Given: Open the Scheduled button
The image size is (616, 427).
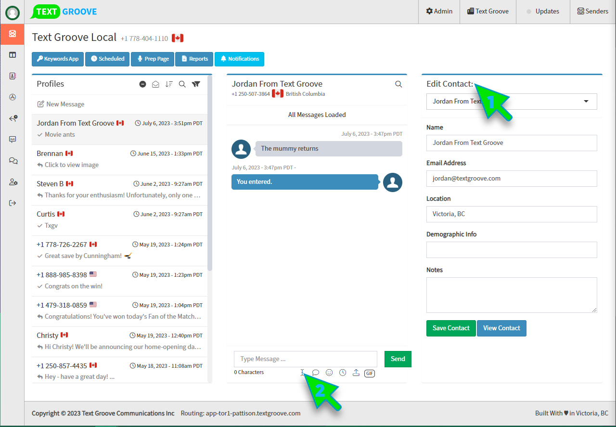Looking at the screenshot, I should 107,59.
